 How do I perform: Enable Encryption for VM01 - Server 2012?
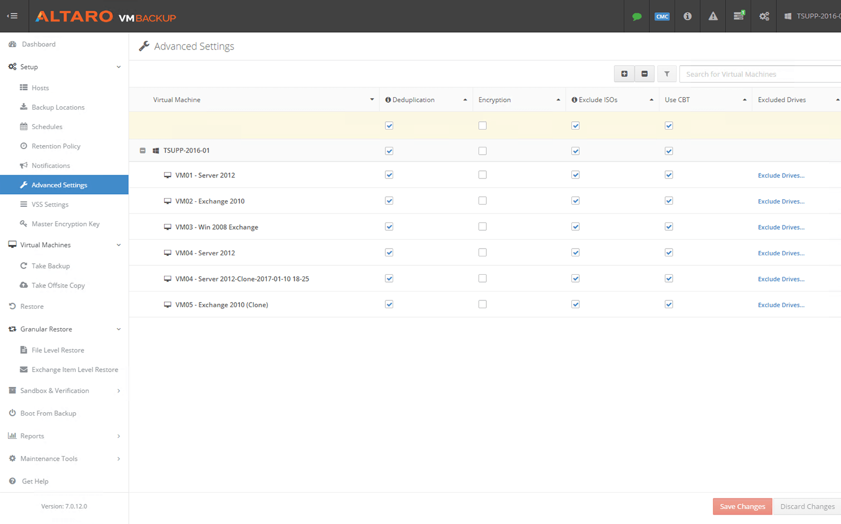click(482, 175)
